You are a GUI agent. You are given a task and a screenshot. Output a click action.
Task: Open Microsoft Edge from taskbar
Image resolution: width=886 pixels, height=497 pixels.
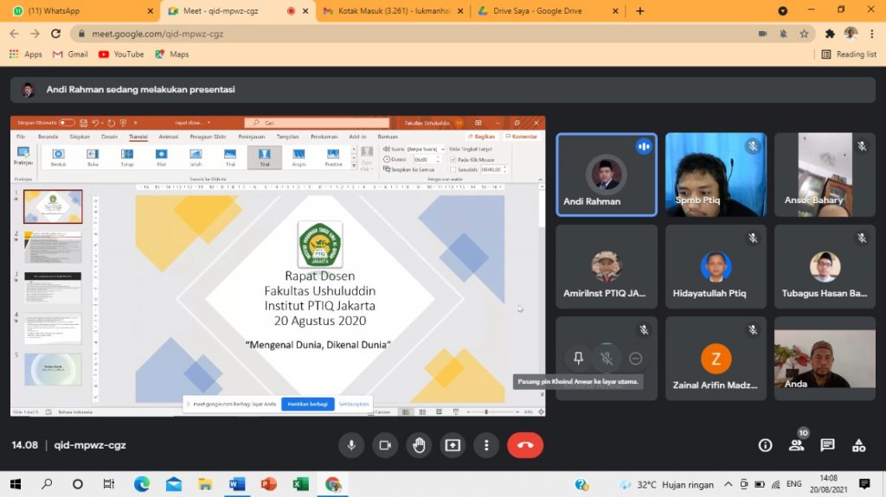coord(142,484)
